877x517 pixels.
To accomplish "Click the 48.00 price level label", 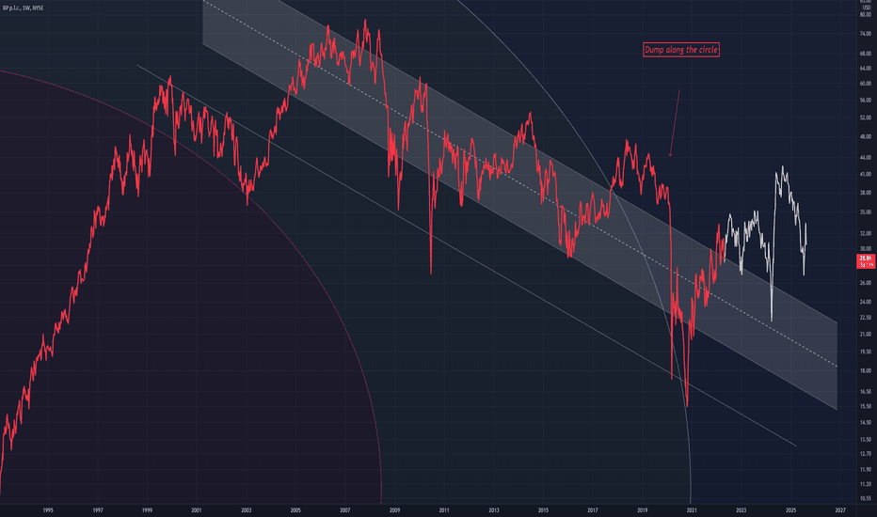I will coord(866,137).
